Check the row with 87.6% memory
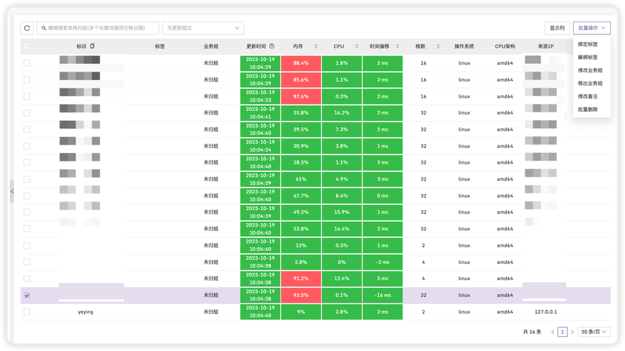 pyautogui.click(x=27, y=96)
